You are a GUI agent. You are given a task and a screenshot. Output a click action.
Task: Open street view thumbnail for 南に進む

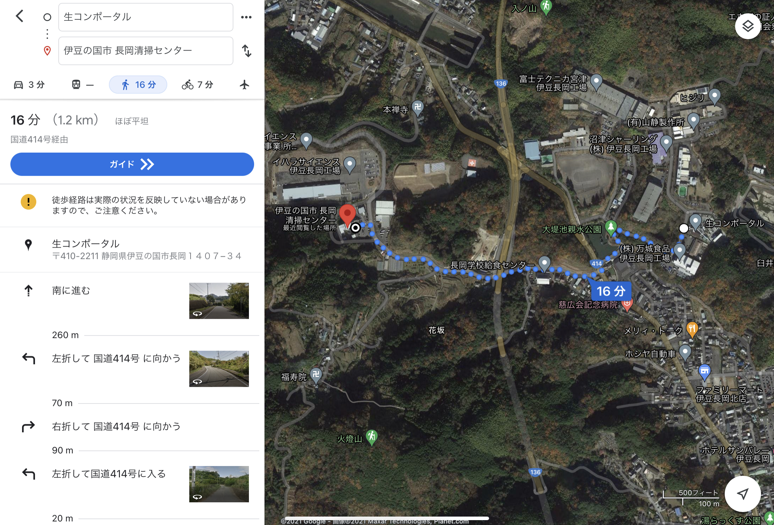[219, 301]
